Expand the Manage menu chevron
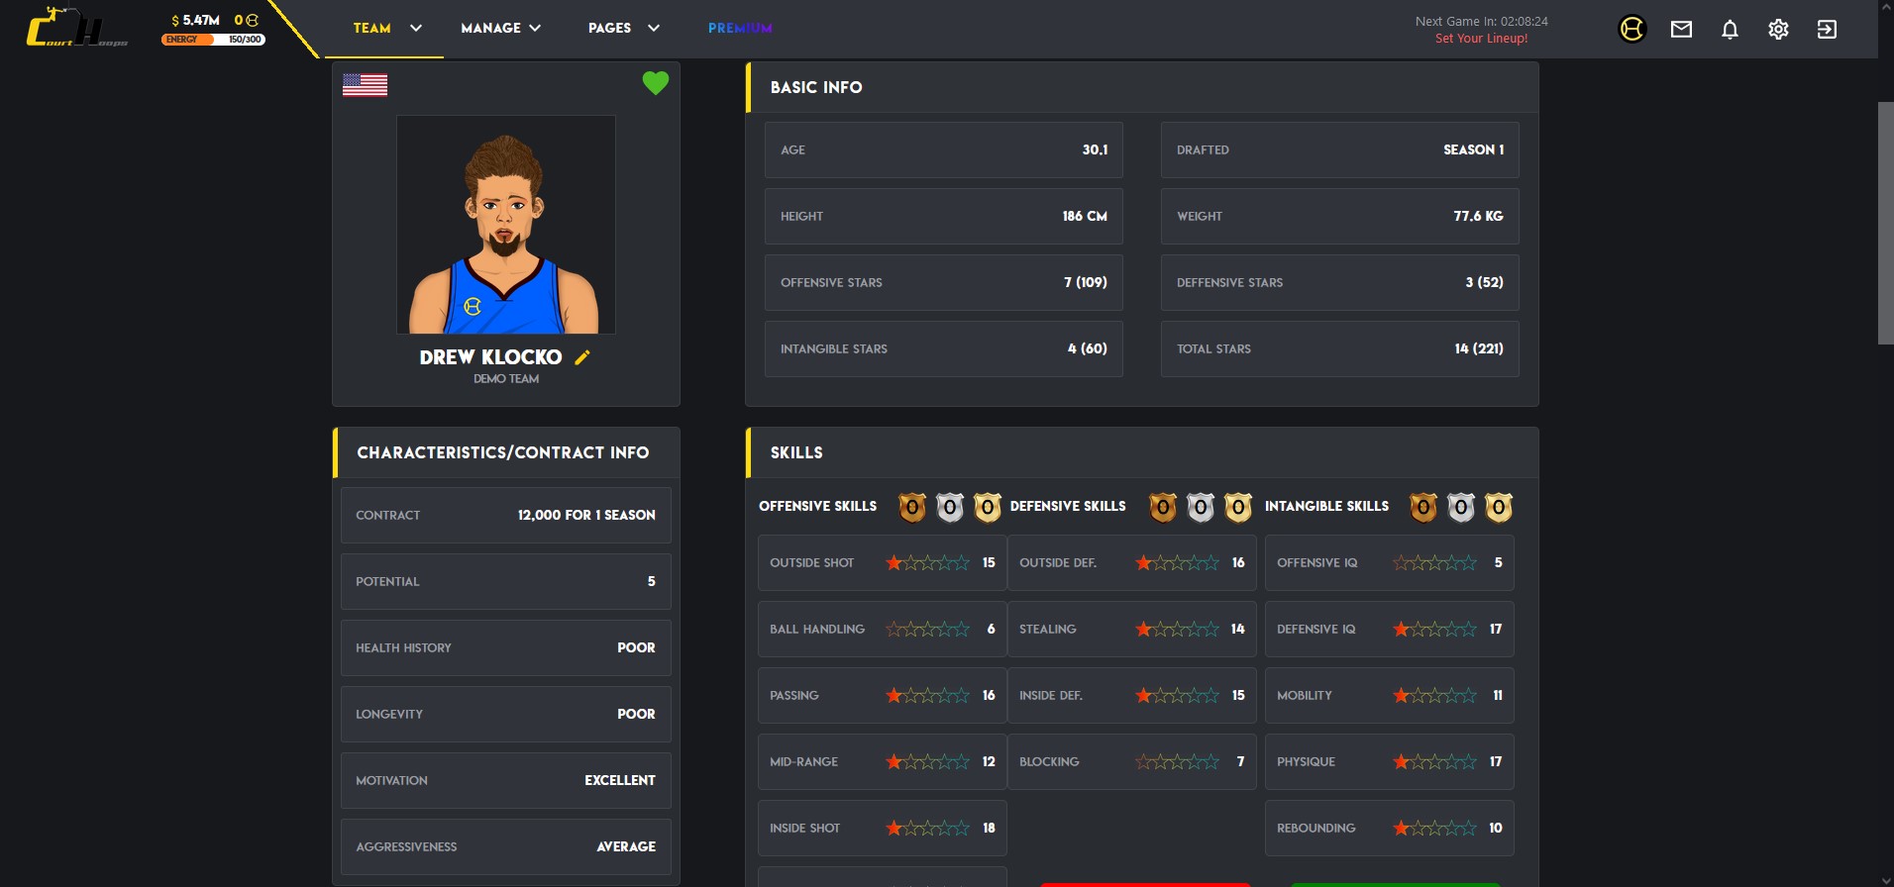This screenshot has height=887, width=1894. pyautogui.click(x=535, y=28)
